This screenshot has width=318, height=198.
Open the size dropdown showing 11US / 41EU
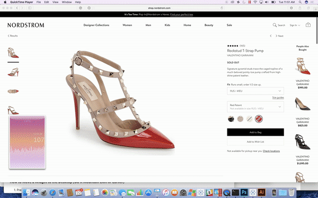click(x=255, y=91)
